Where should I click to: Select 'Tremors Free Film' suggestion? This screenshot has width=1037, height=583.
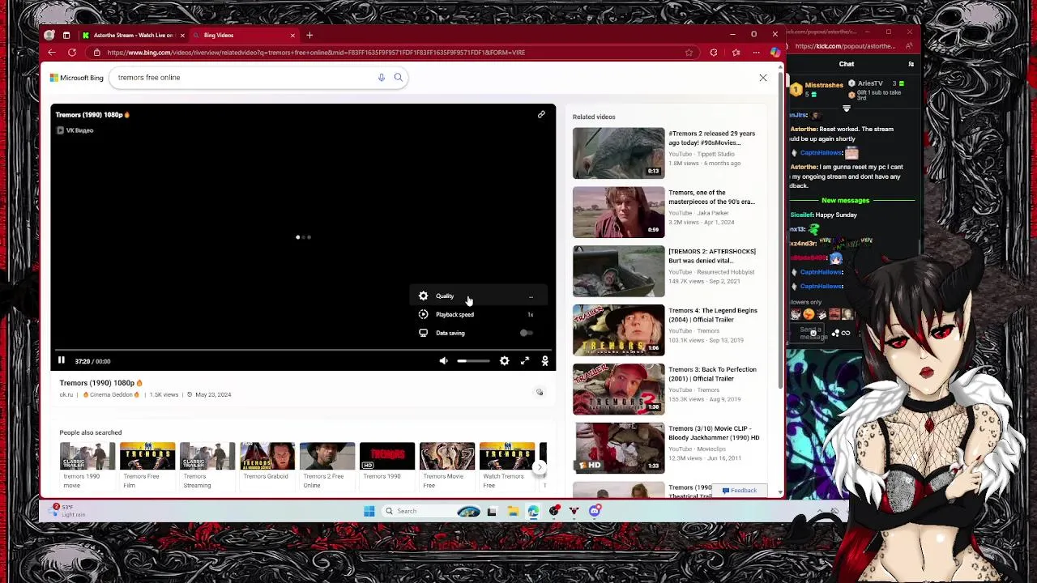point(147,466)
